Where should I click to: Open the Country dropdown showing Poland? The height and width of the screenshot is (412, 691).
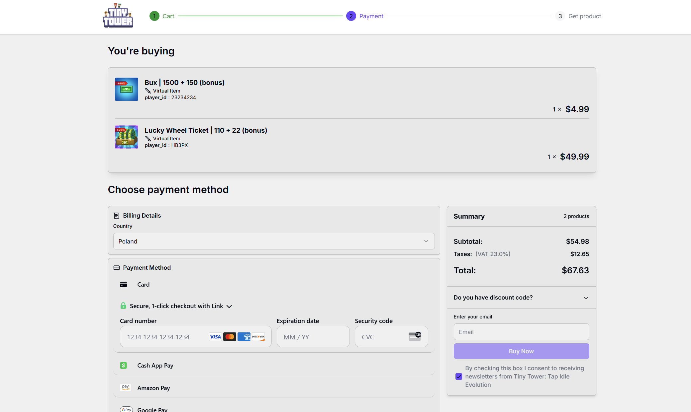[274, 241]
